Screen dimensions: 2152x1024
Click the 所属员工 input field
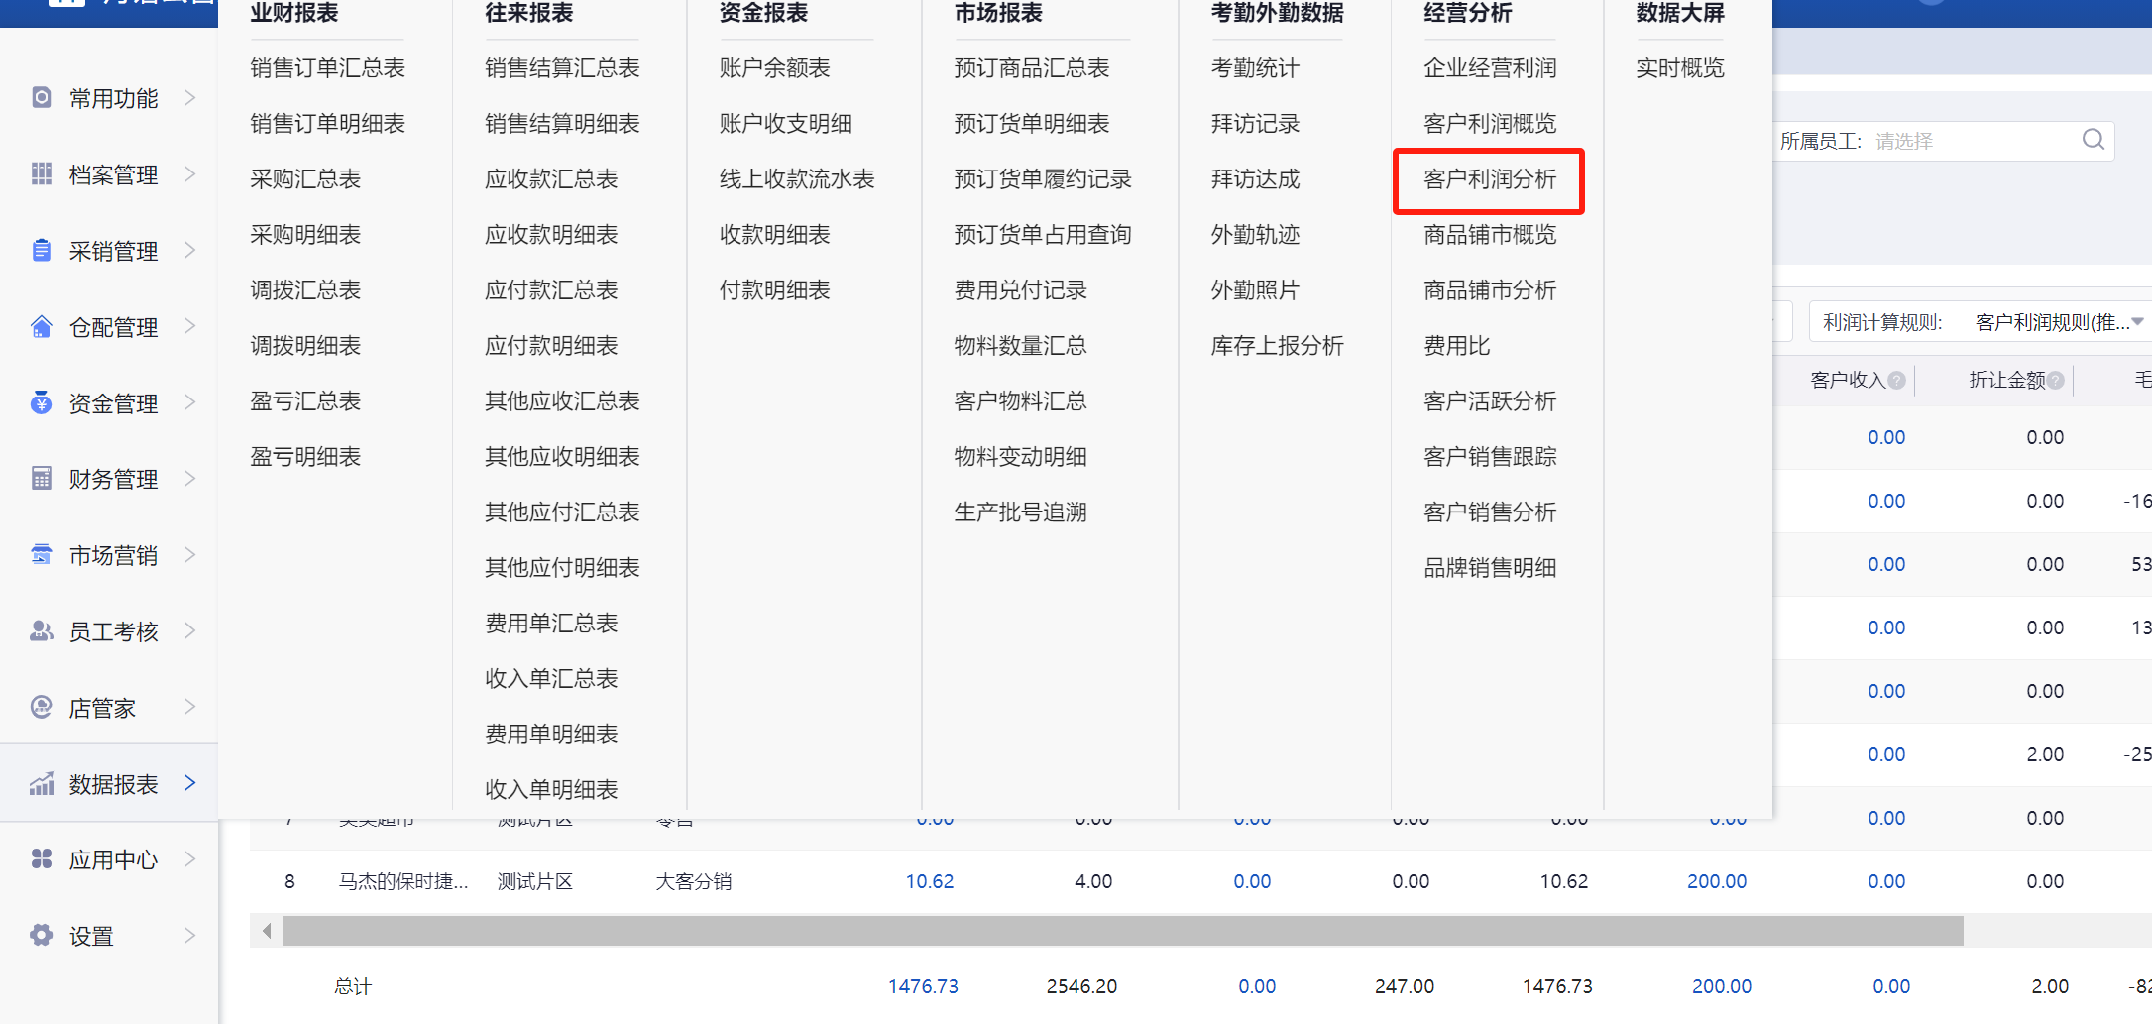pyautogui.click(x=1973, y=141)
